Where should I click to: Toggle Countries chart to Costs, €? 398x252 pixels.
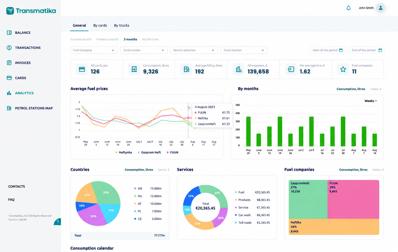click(x=164, y=170)
